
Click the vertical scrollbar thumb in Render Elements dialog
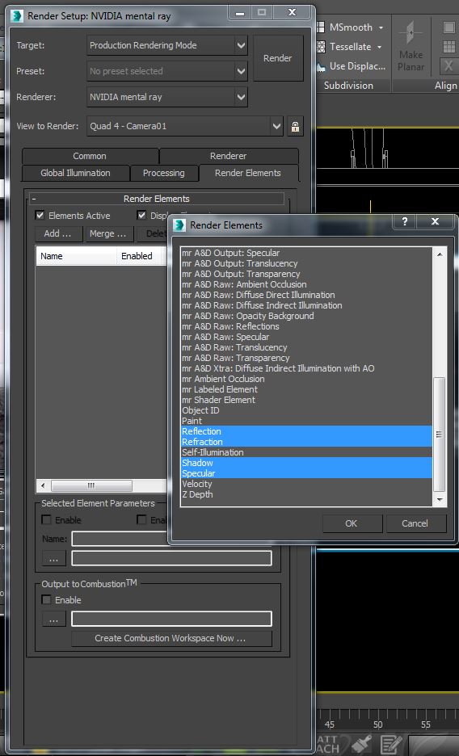pos(440,434)
